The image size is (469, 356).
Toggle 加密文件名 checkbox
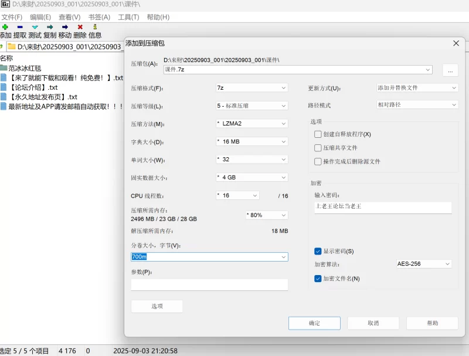pos(318,279)
